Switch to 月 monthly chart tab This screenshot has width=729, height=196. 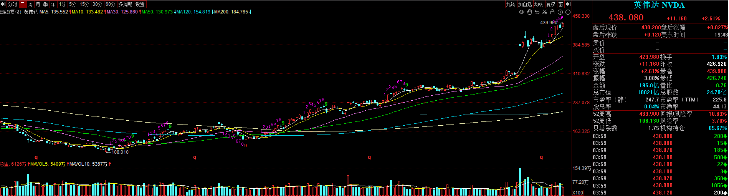38,4
